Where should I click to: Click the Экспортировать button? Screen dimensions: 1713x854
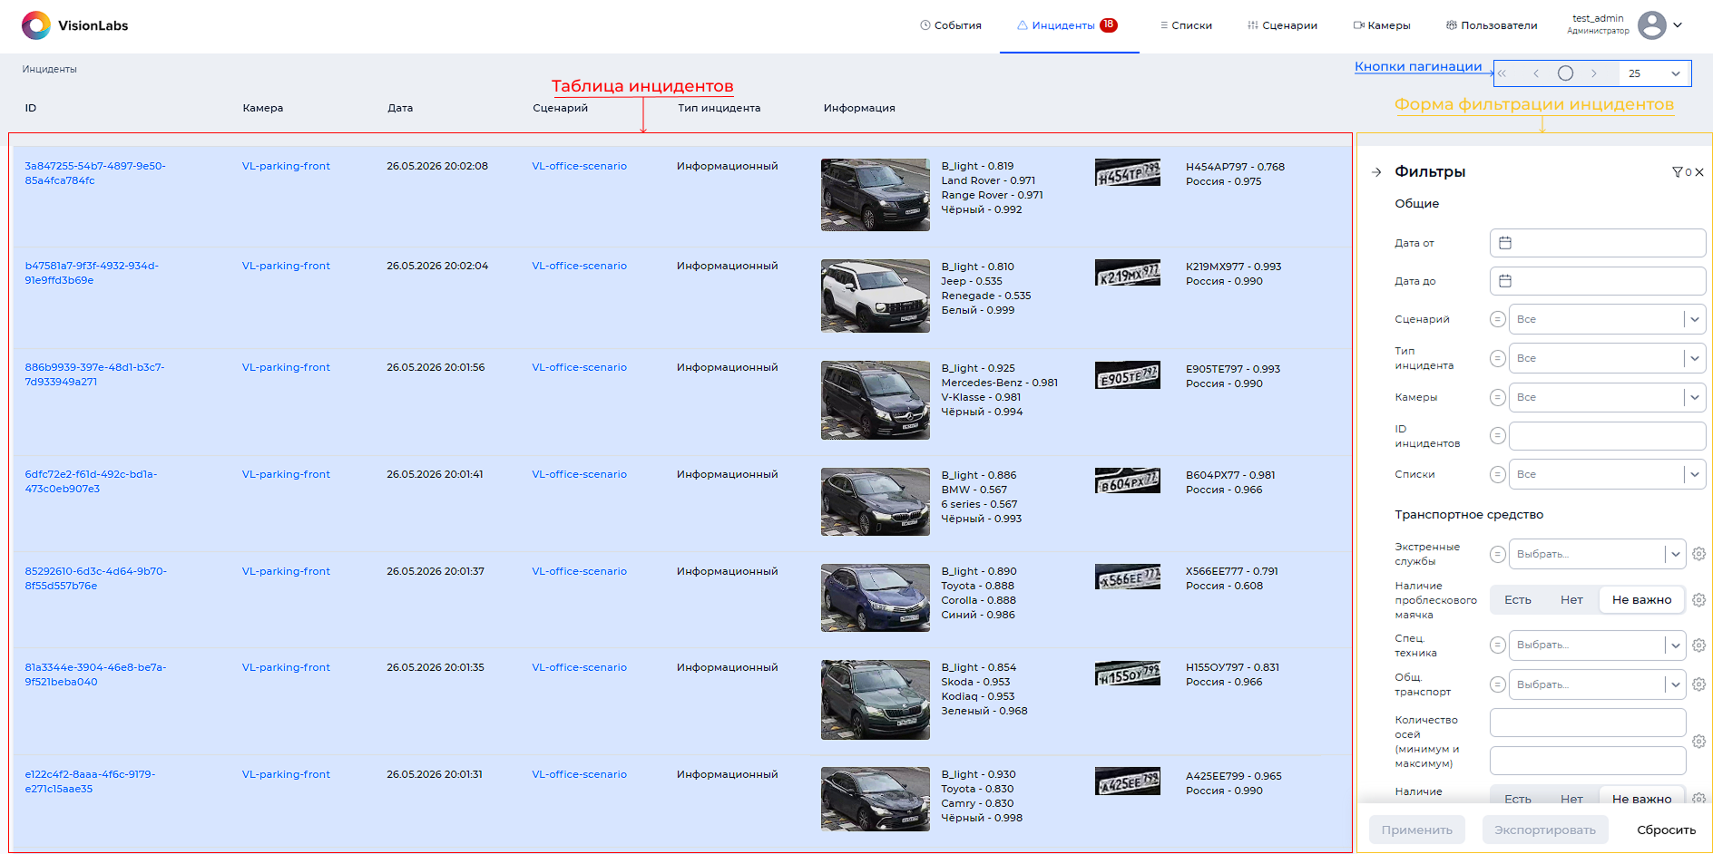click(1544, 830)
